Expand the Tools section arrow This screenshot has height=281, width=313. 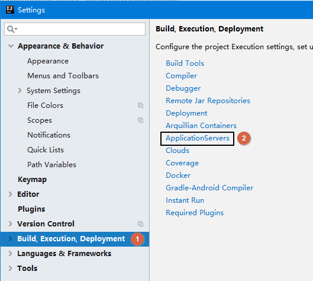(x=11, y=268)
